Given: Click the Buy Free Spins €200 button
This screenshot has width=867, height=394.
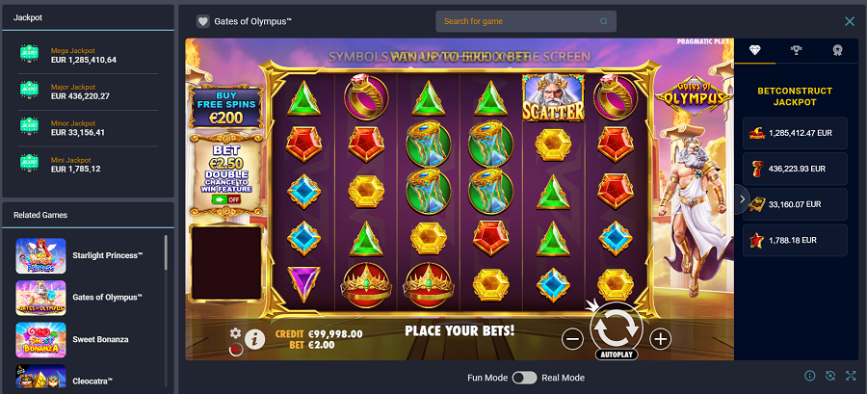Looking at the screenshot, I should [225, 105].
